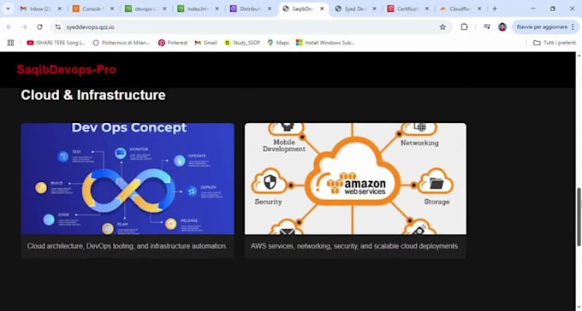Open the apps grid in bookmarks bar
The width and height of the screenshot is (582, 311).
coord(11,43)
